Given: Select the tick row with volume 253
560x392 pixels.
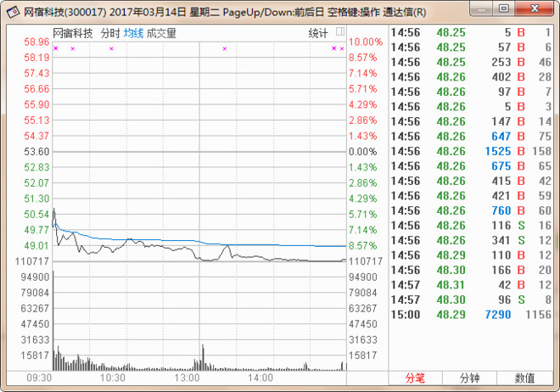Looking at the screenshot, I should tap(471, 62).
